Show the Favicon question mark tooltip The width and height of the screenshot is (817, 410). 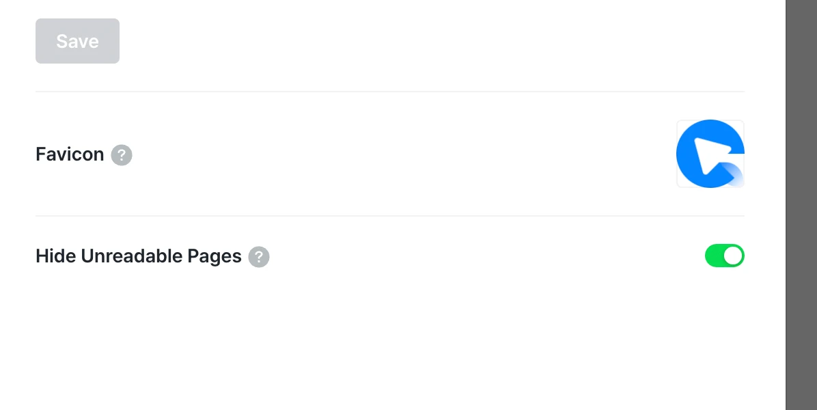click(x=122, y=155)
